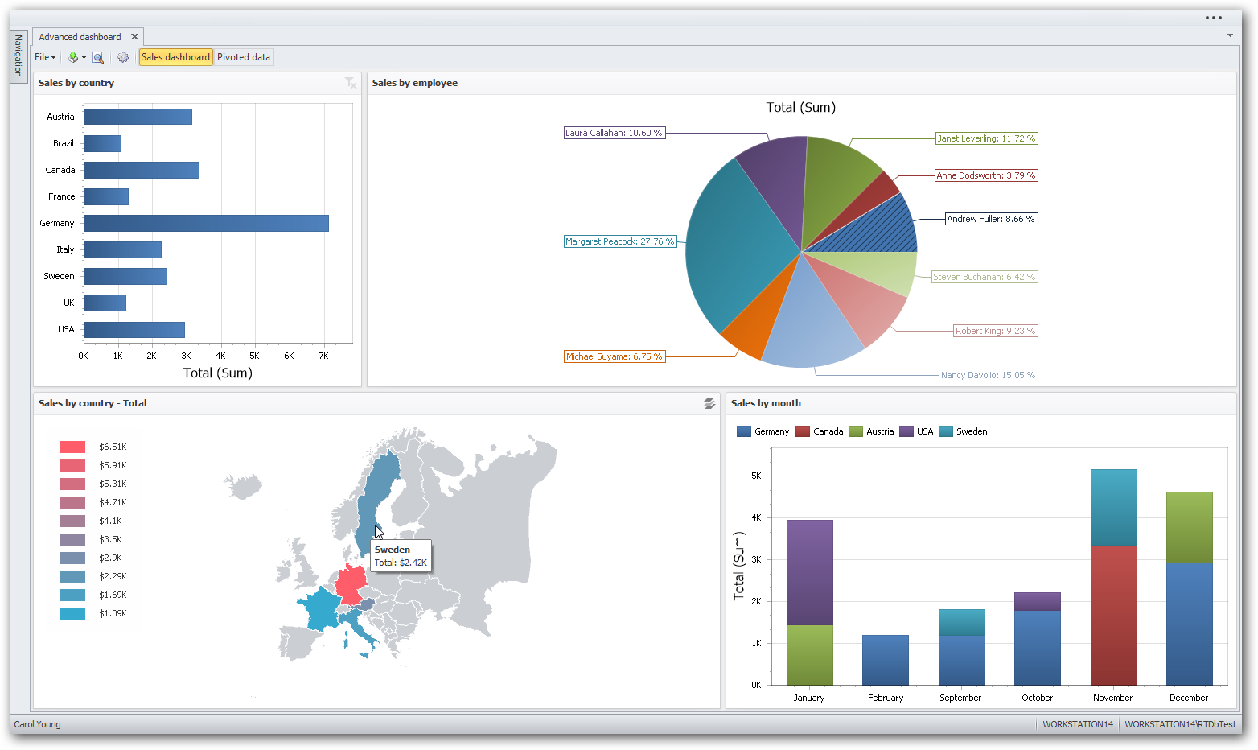Click the 'Laura Callahan: 10.60 %' pie label
Image resolution: width=1258 pixels, height=750 pixels.
(x=614, y=133)
